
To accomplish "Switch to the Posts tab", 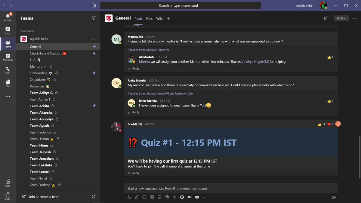I will [138, 18].
